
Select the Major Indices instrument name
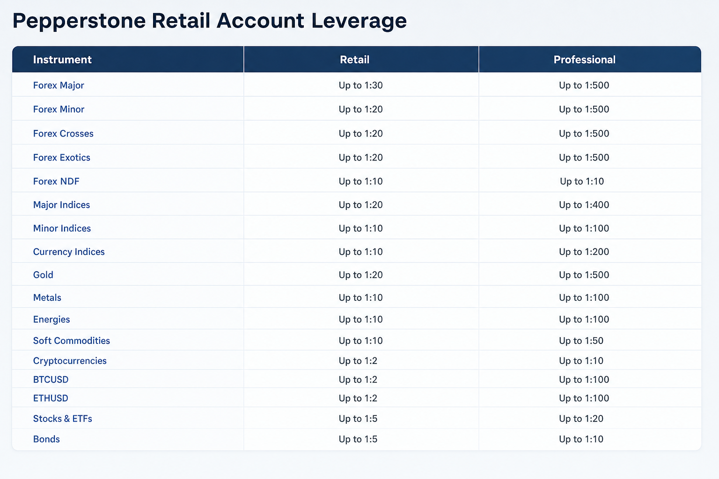61,204
